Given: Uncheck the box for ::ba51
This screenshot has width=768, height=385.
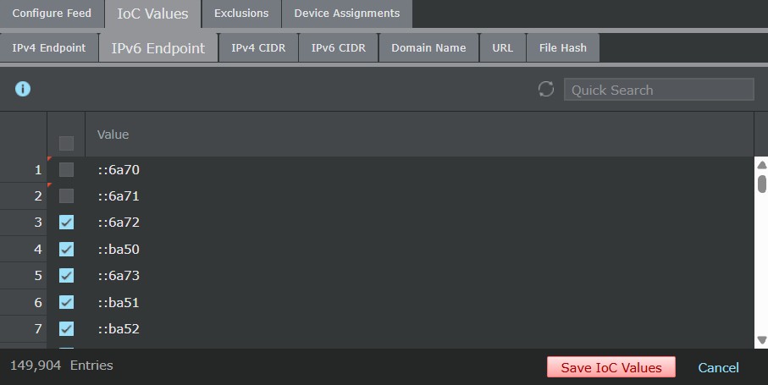Looking at the screenshot, I should coord(66,302).
